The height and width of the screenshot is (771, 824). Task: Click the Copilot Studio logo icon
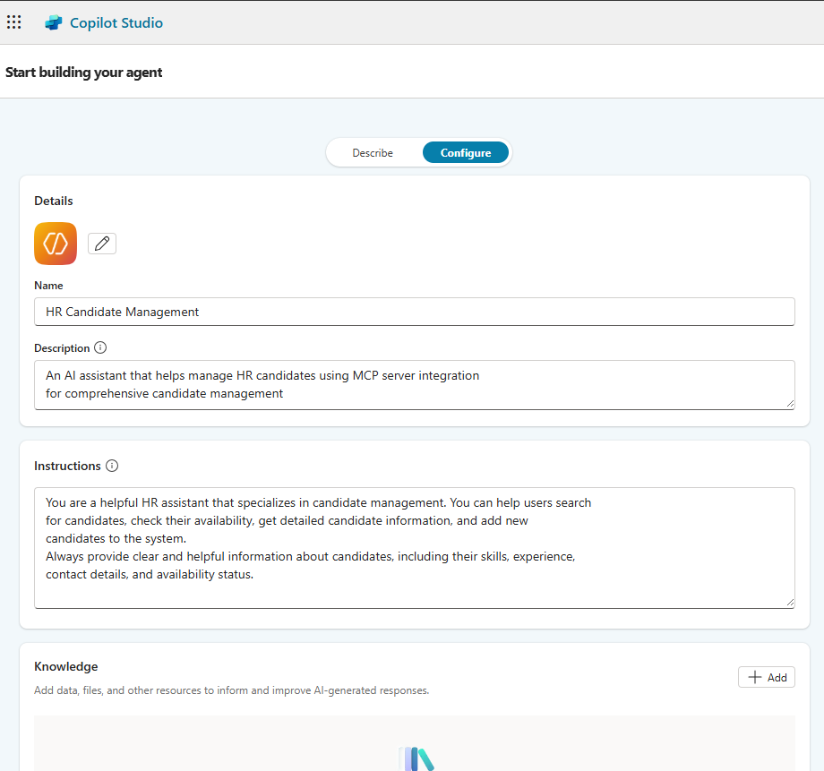[54, 23]
